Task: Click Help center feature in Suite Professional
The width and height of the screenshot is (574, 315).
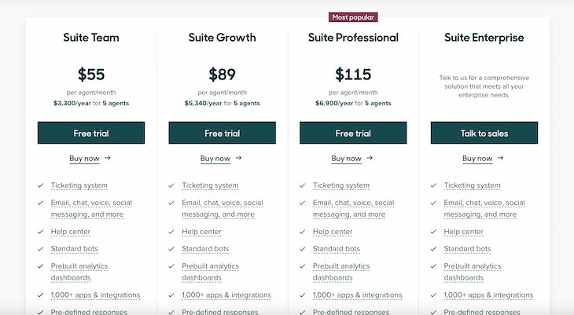Action: click(333, 232)
